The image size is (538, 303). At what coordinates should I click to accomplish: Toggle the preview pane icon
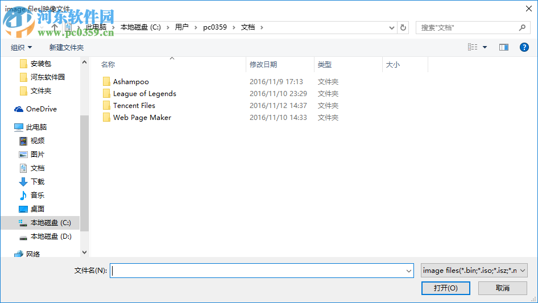pos(504,47)
